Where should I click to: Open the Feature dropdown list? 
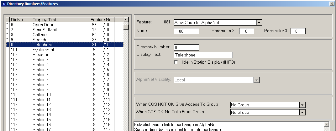tap(259, 22)
